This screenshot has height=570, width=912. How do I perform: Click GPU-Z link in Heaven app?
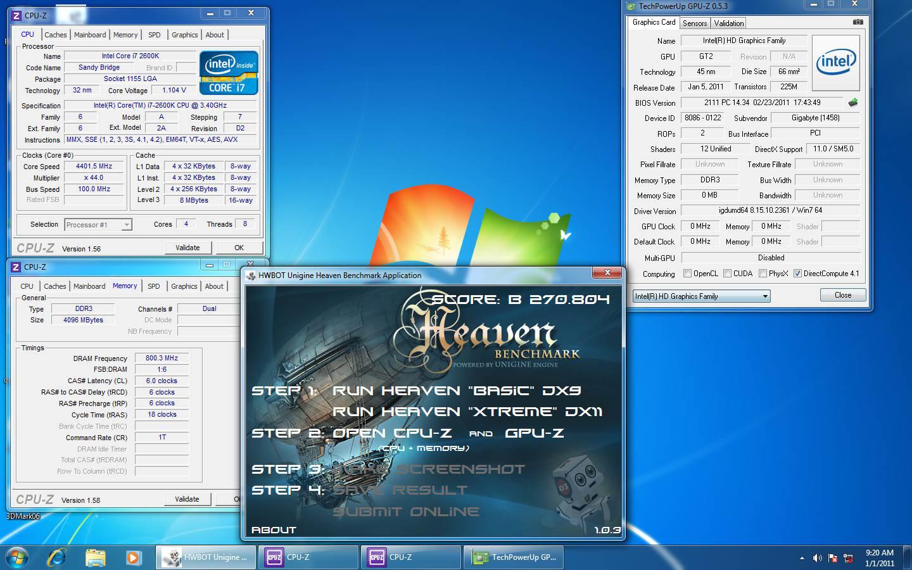coord(535,433)
